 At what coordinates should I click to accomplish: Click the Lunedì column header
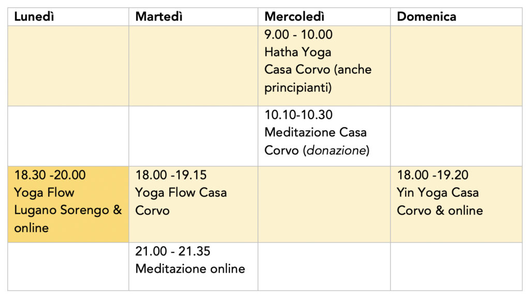coord(35,17)
